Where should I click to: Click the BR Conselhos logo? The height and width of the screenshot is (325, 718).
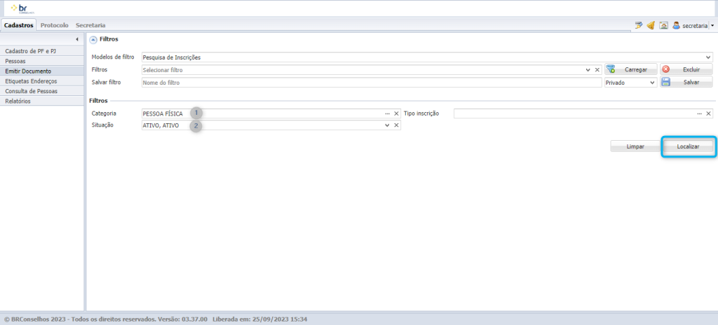(23, 8)
